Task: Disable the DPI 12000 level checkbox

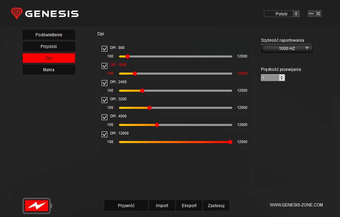Action: 105,134
